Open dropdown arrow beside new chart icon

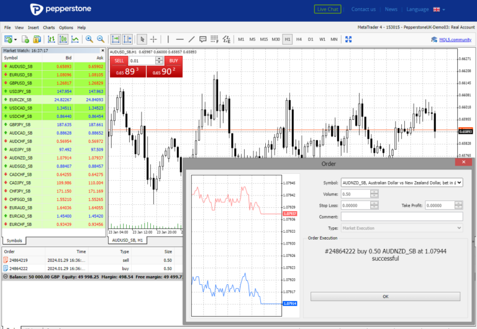(15, 40)
